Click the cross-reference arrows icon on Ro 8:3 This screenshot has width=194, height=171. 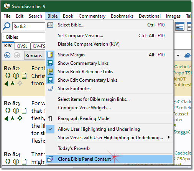(x=8, y=110)
